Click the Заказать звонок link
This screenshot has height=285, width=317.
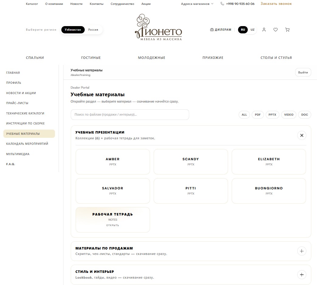pyautogui.click(x=276, y=4)
